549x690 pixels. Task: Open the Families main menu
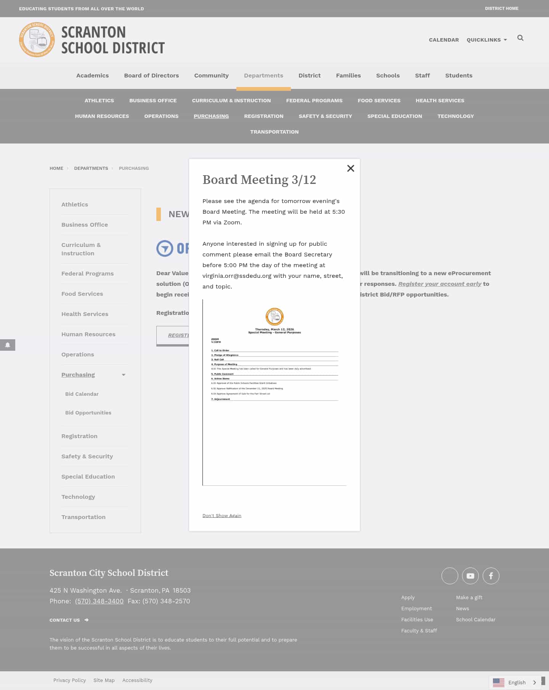(x=348, y=76)
